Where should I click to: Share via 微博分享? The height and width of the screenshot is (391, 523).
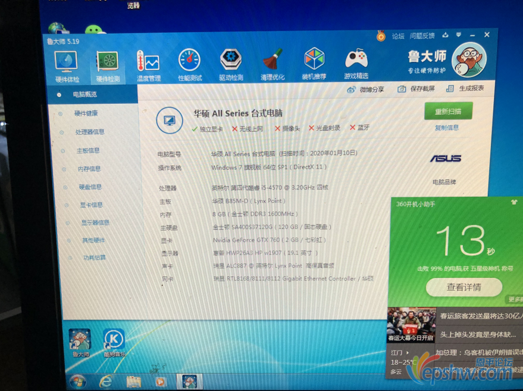pos(365,90)
